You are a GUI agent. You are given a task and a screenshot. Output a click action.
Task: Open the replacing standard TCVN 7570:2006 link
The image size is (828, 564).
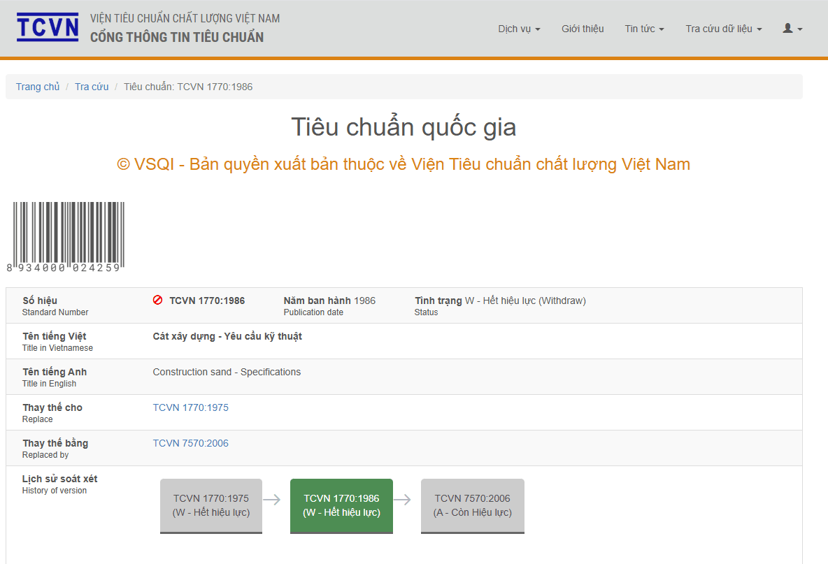[191, 443]
